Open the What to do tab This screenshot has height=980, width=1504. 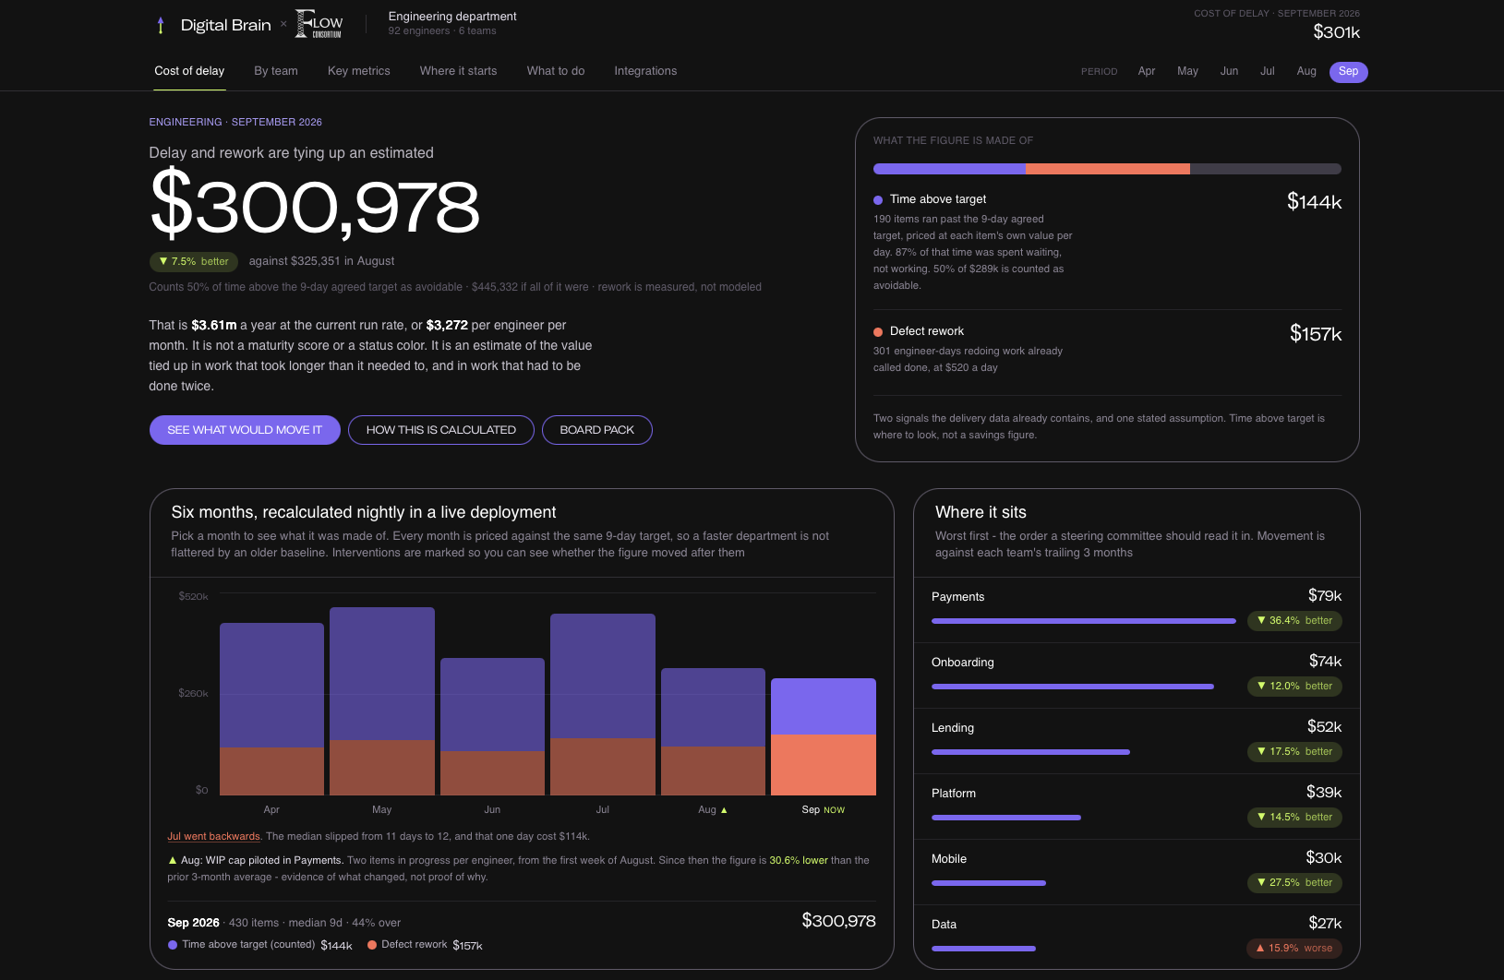coord(556,71)
